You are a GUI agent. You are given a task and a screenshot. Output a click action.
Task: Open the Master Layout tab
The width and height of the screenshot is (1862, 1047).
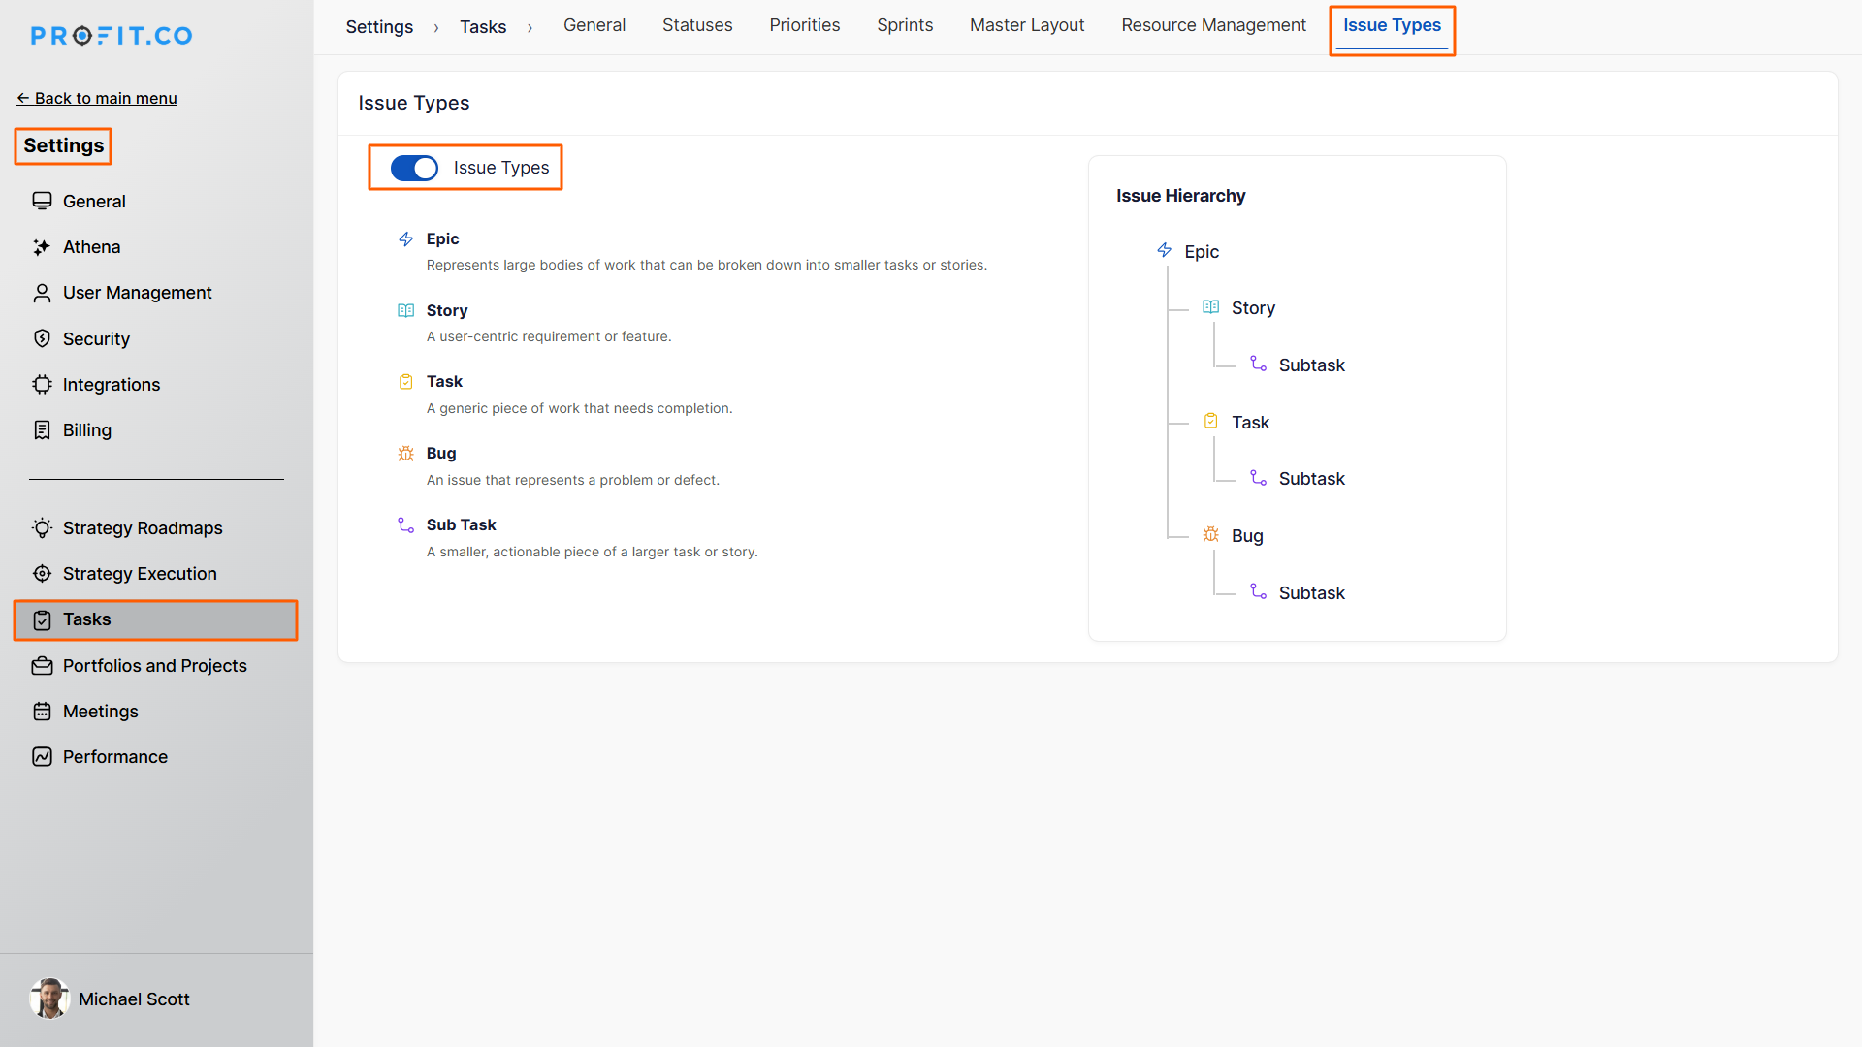[x=1026, y=25]
